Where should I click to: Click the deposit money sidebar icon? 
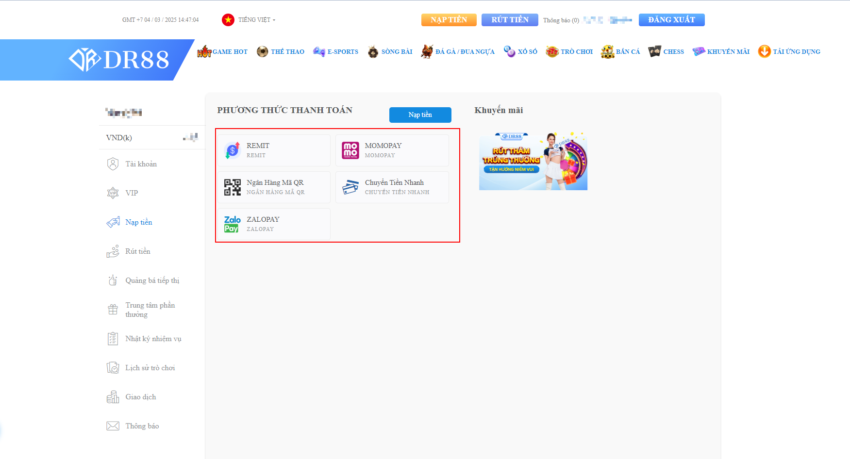click(113, 222)
